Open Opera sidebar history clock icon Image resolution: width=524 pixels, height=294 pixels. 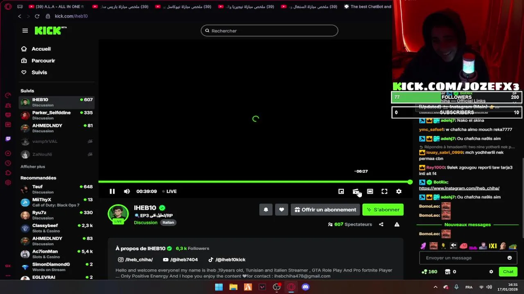8,163
